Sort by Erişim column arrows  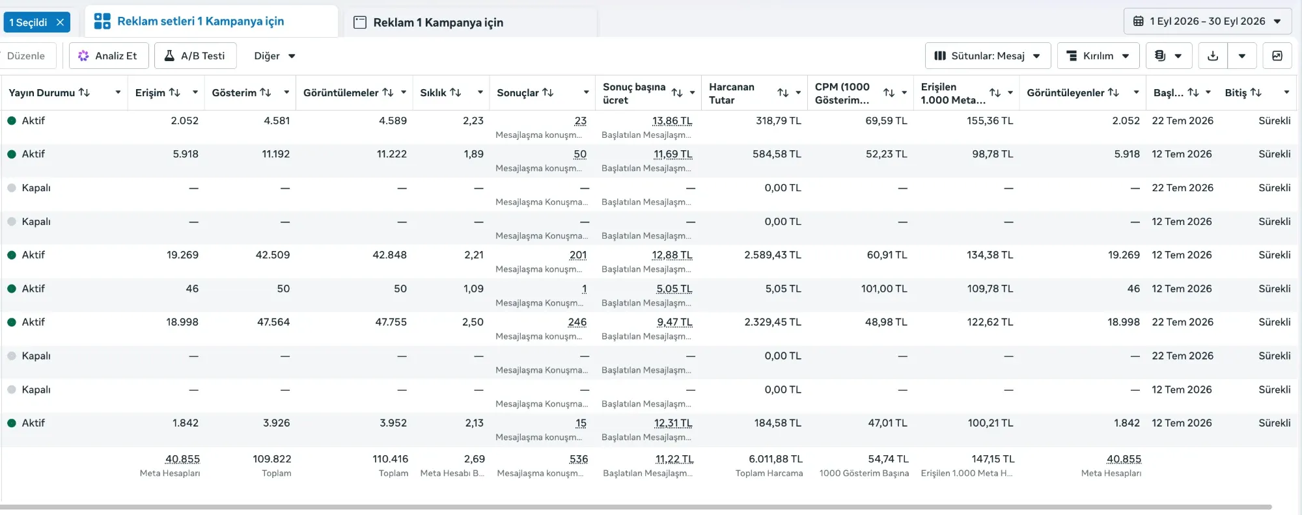174,92
